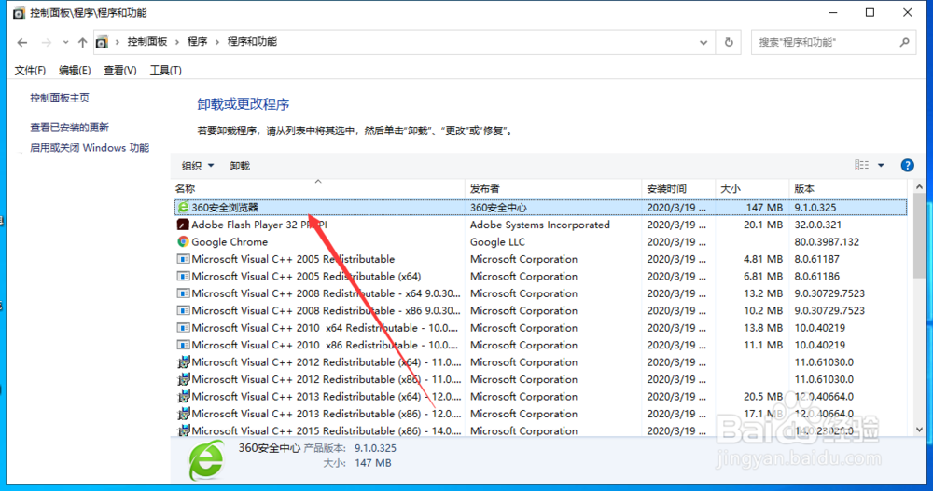Click the Visual C++ 2010 x64 row icon
933x491 pixels.
click(183, 328)
